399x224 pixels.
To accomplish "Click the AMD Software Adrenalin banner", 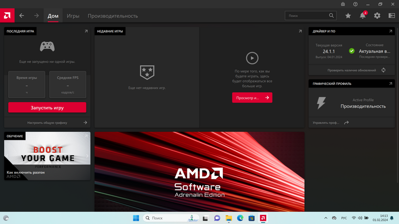I will tap(199, 172).
